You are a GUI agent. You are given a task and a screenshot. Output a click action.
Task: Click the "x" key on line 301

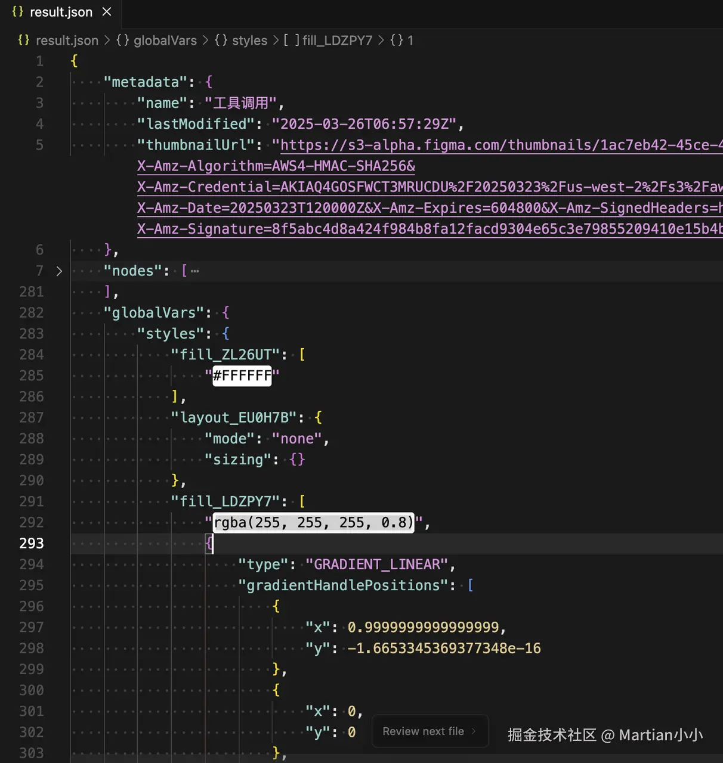[318, 711]
